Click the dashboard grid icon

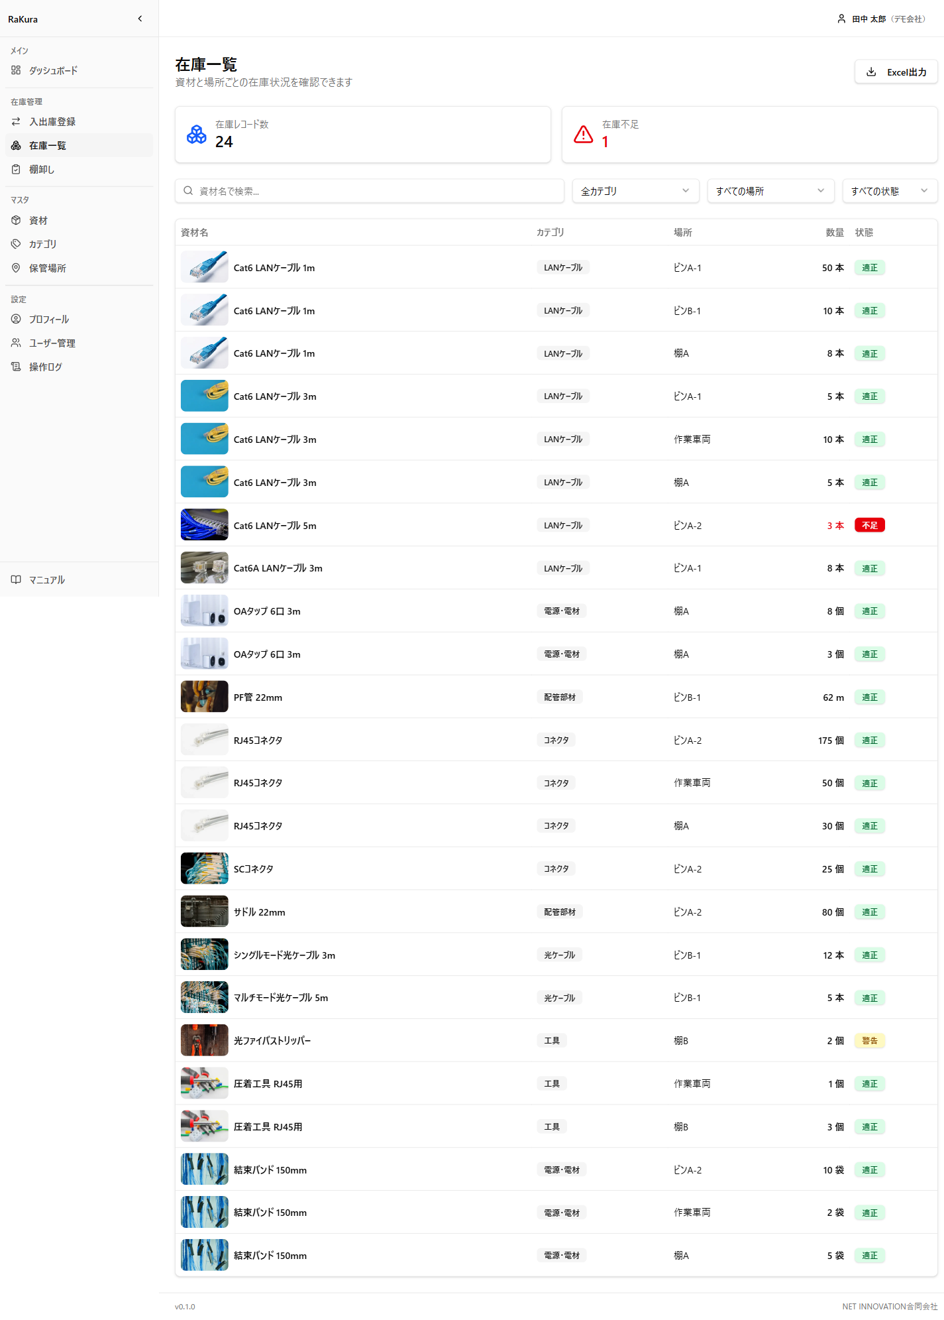coord(16,70)
